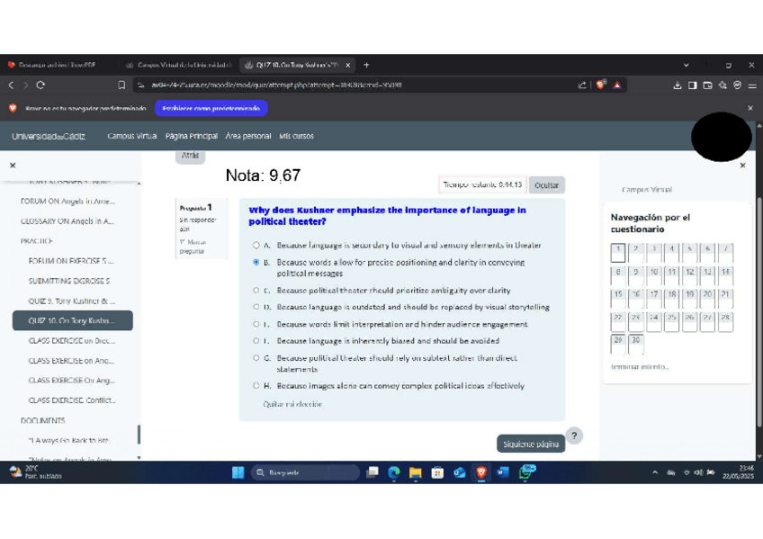Open the Windows Start menu

click(238, 472)
